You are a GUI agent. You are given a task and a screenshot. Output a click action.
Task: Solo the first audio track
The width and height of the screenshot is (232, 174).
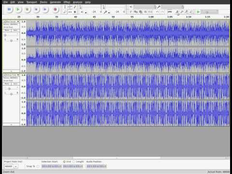point(15,30)
